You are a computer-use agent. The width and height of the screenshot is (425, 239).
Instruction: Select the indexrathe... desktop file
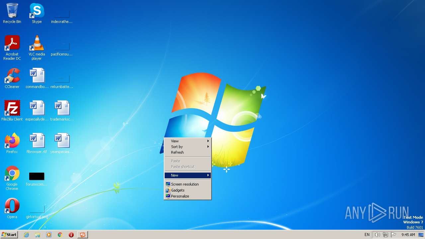coord(62,17)
